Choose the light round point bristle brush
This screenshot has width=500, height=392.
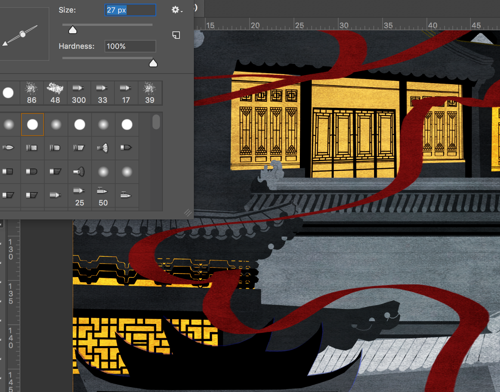click(8, 148)
